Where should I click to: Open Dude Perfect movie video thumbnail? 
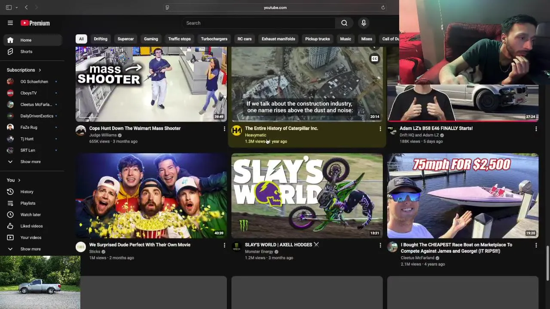pyautogui.click(x=151, y=196)
